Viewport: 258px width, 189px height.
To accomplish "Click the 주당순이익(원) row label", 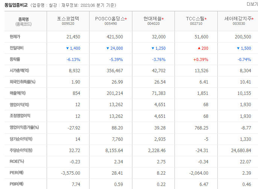I will pos(21,150).
